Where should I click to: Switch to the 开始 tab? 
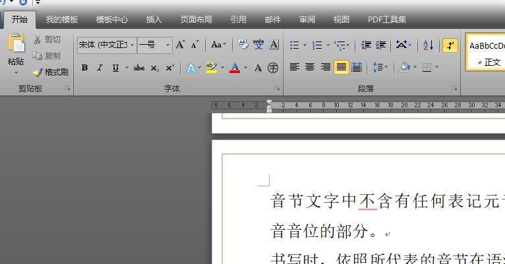click(20, 19)
